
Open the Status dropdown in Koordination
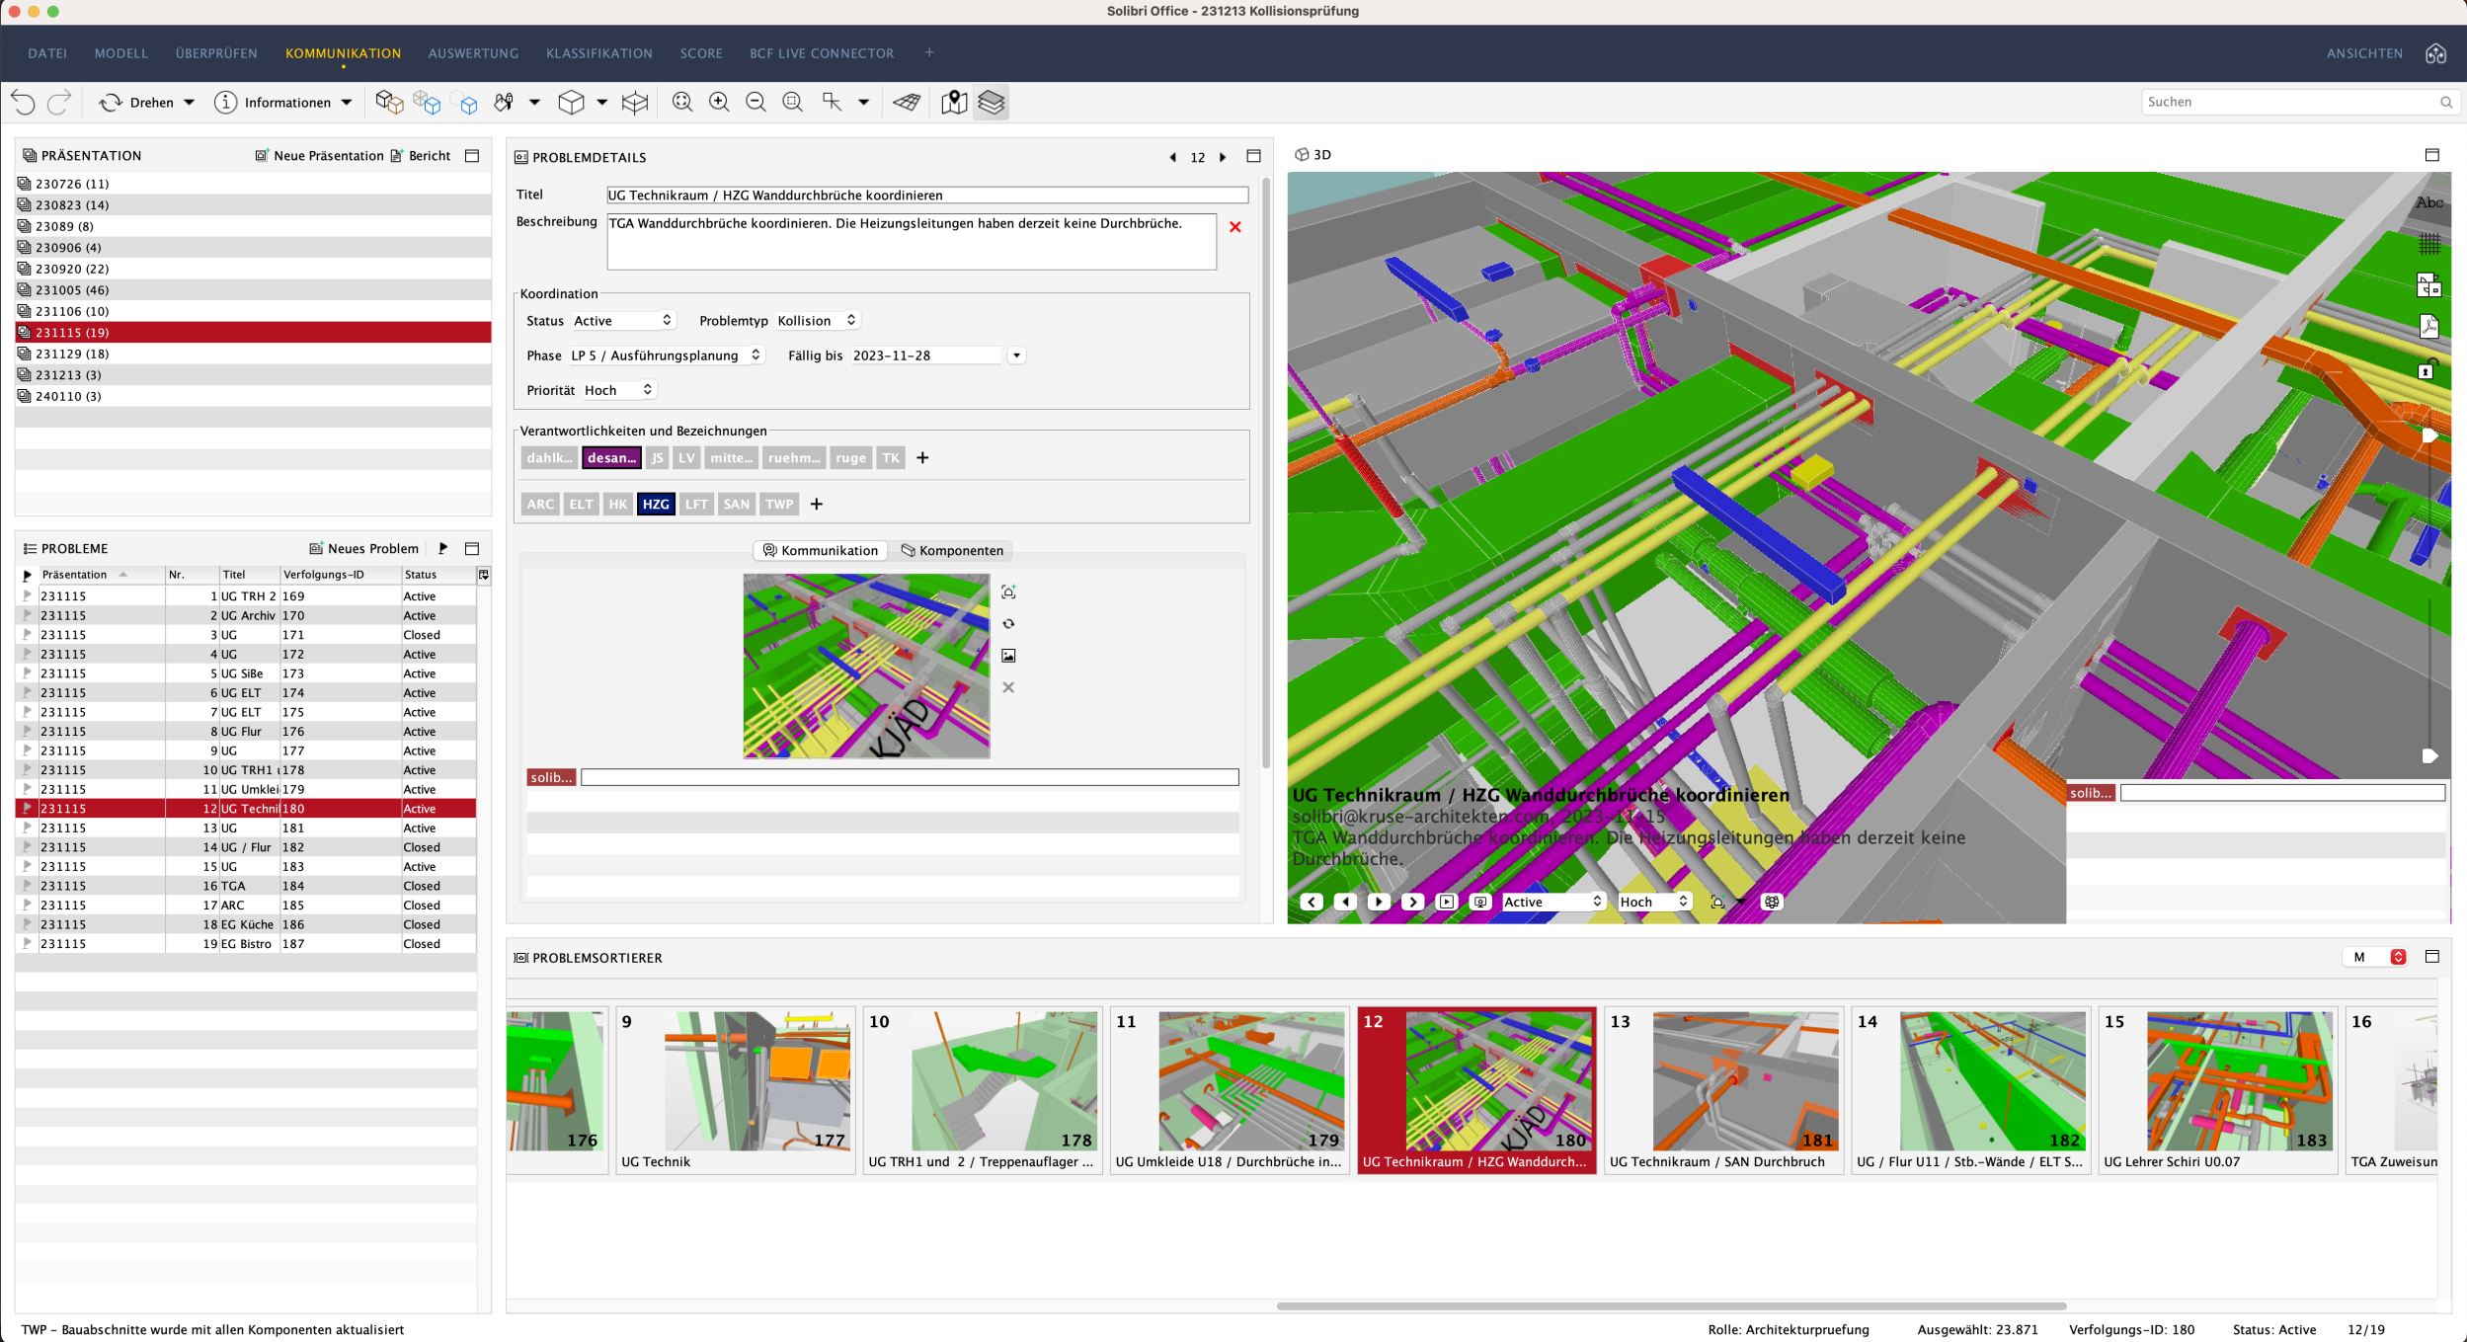pyautogui.click(x=622, y=321)
